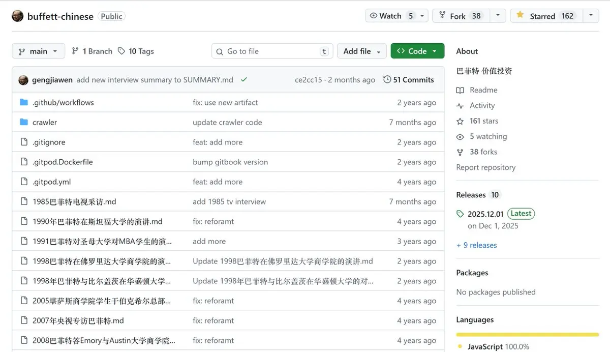Show + 9 releases
Image resolution: width=610 pixels, height=352 pixels.
(x=477, y=245)
